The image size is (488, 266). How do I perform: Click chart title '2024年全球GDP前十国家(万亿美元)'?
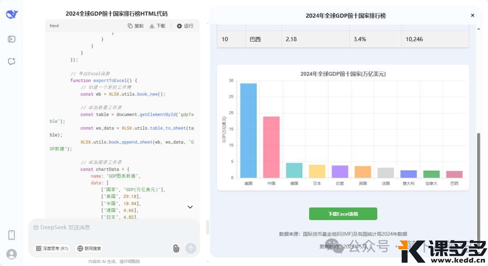(x=343, y=74)
